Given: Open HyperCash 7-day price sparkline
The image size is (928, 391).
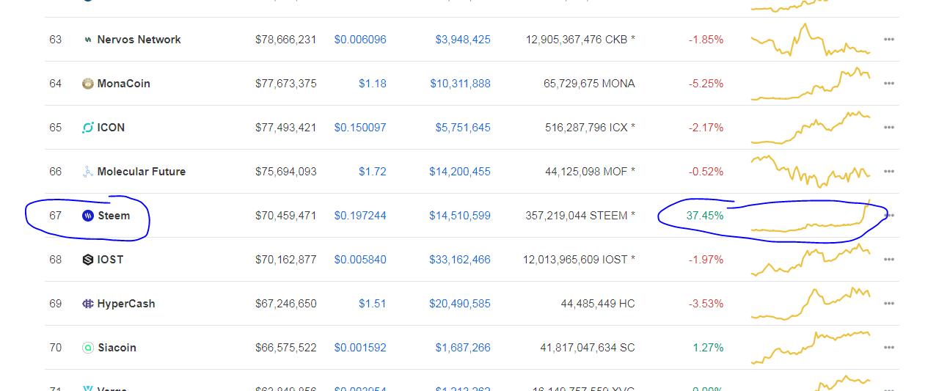Looking at the screenshot, I should click(811, 304).
